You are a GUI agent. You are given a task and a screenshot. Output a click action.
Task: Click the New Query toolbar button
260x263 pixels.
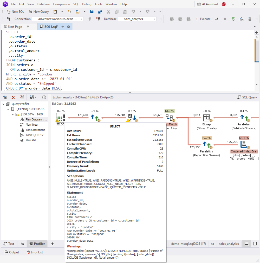coord(39,11)
